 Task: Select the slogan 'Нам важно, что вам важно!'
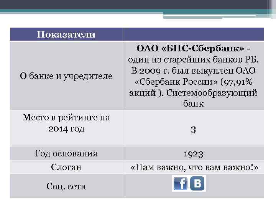[x=194, y=167]
